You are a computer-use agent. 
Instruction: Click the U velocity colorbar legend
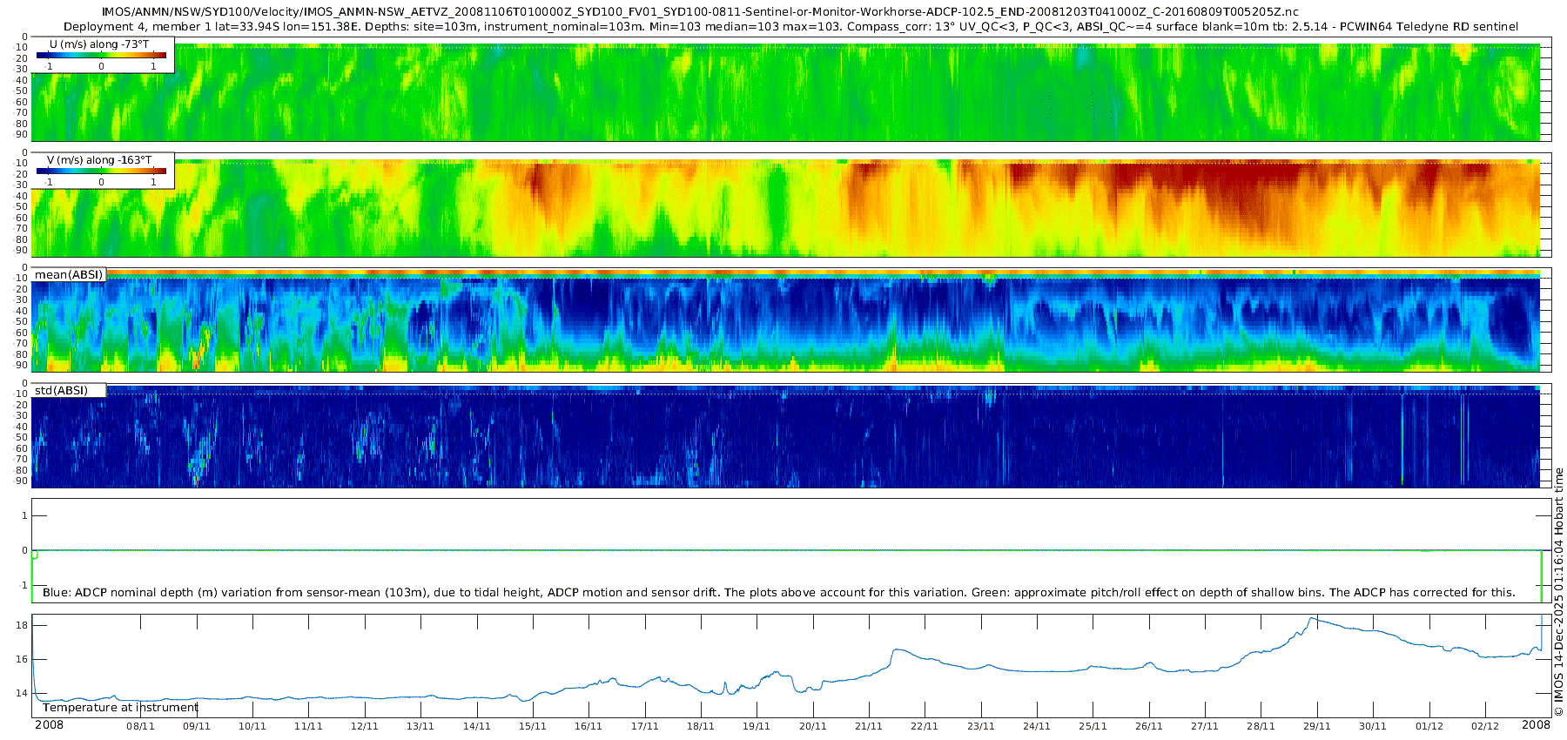[x=104, y=55]
